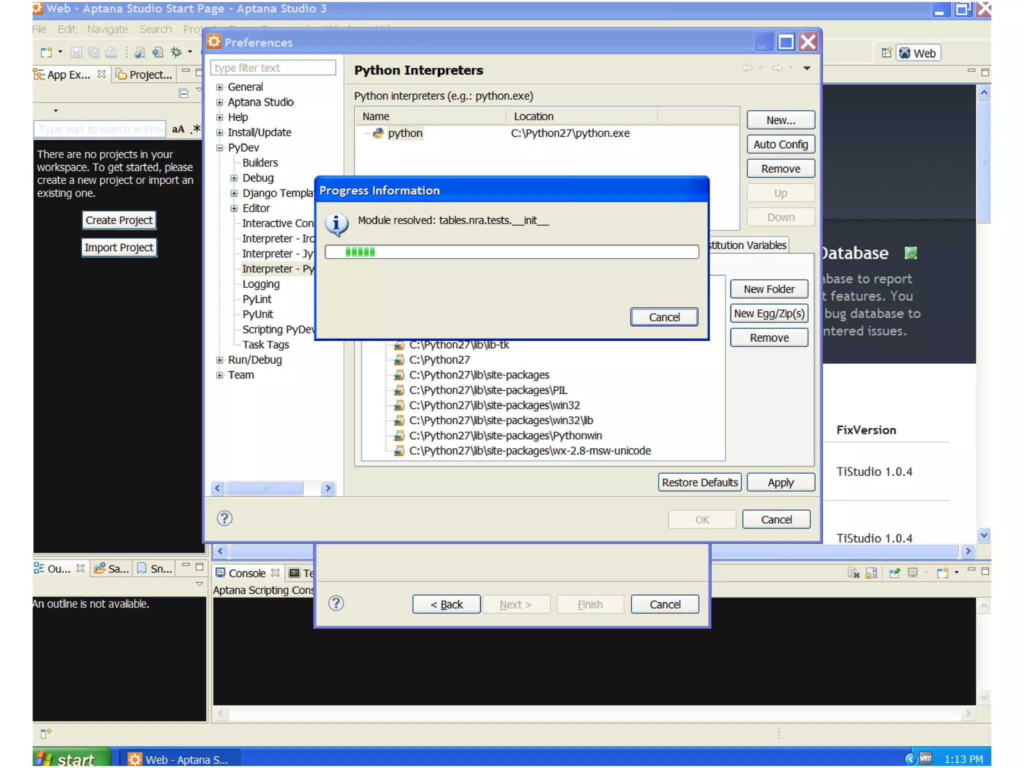Click the blue document toolbar icon
The image size is (1024, 768).
[158, 52]
